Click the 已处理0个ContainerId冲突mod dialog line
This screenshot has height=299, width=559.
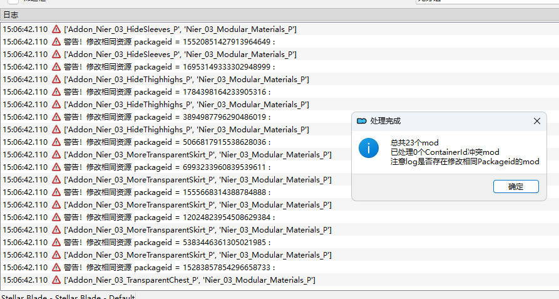(x=444, y=152)
